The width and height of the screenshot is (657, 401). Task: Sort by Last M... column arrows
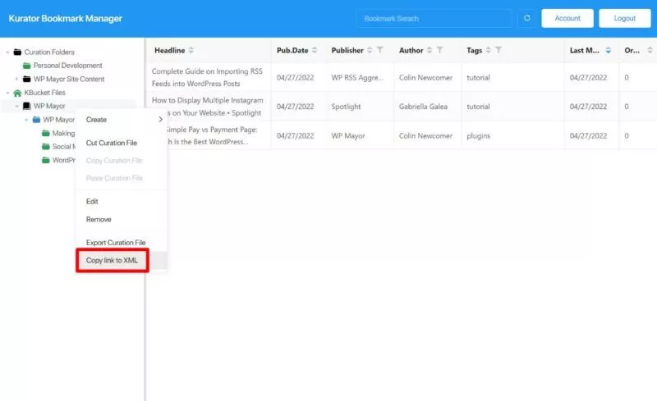(x=608, y=50)
